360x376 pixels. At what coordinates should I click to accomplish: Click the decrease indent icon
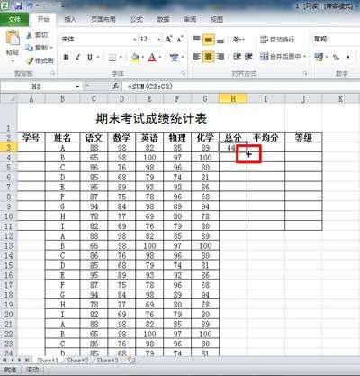[238, 57]
